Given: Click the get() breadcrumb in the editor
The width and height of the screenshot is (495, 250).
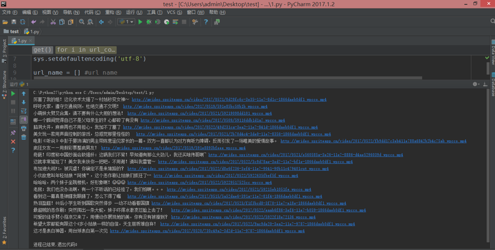Looking at the screenshot, I should click(x=43, y=50).
